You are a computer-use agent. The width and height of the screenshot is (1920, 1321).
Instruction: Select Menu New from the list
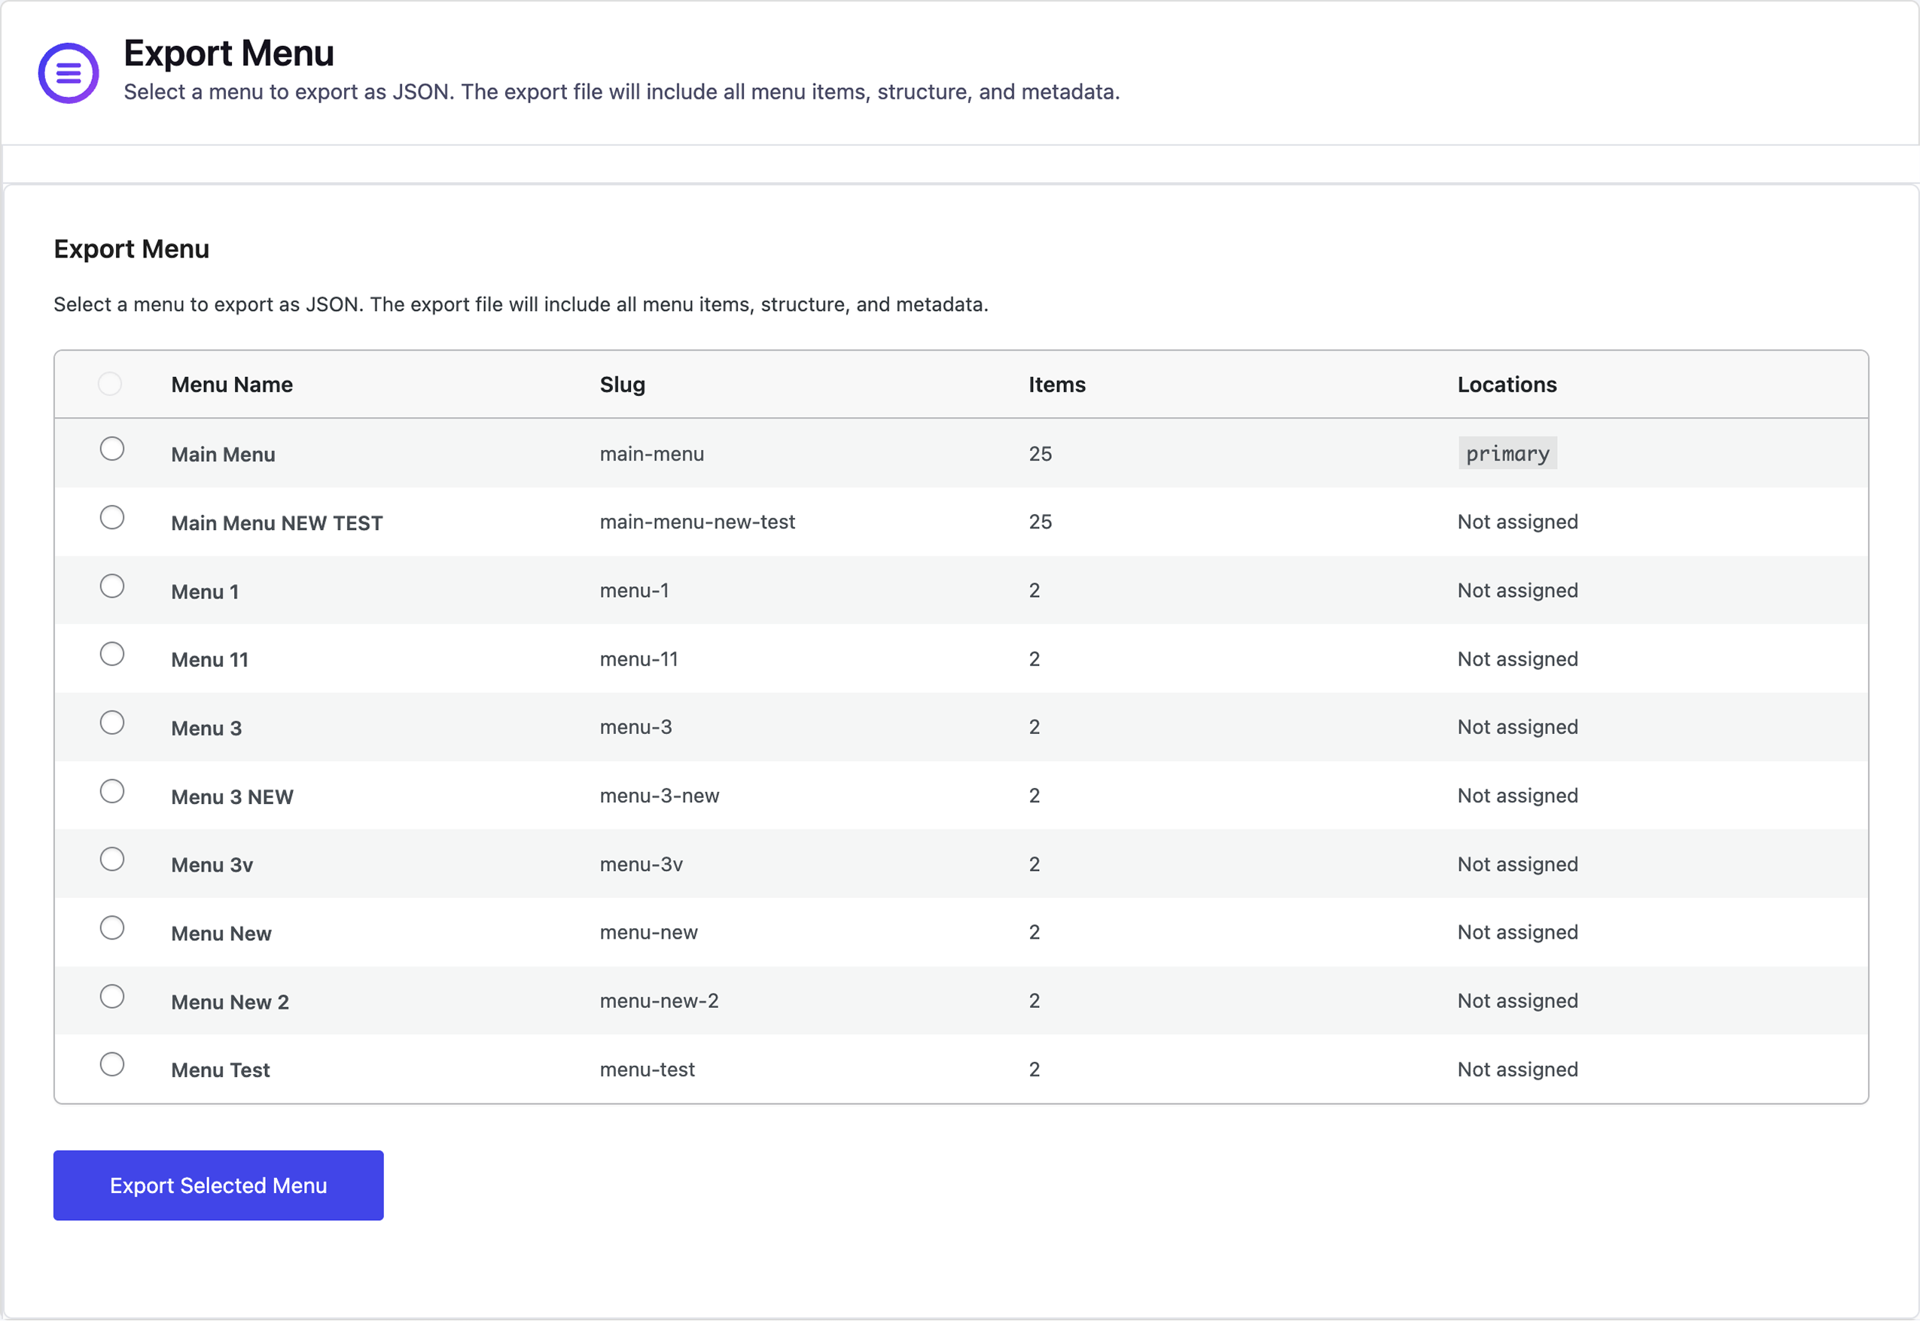[113, 927]
